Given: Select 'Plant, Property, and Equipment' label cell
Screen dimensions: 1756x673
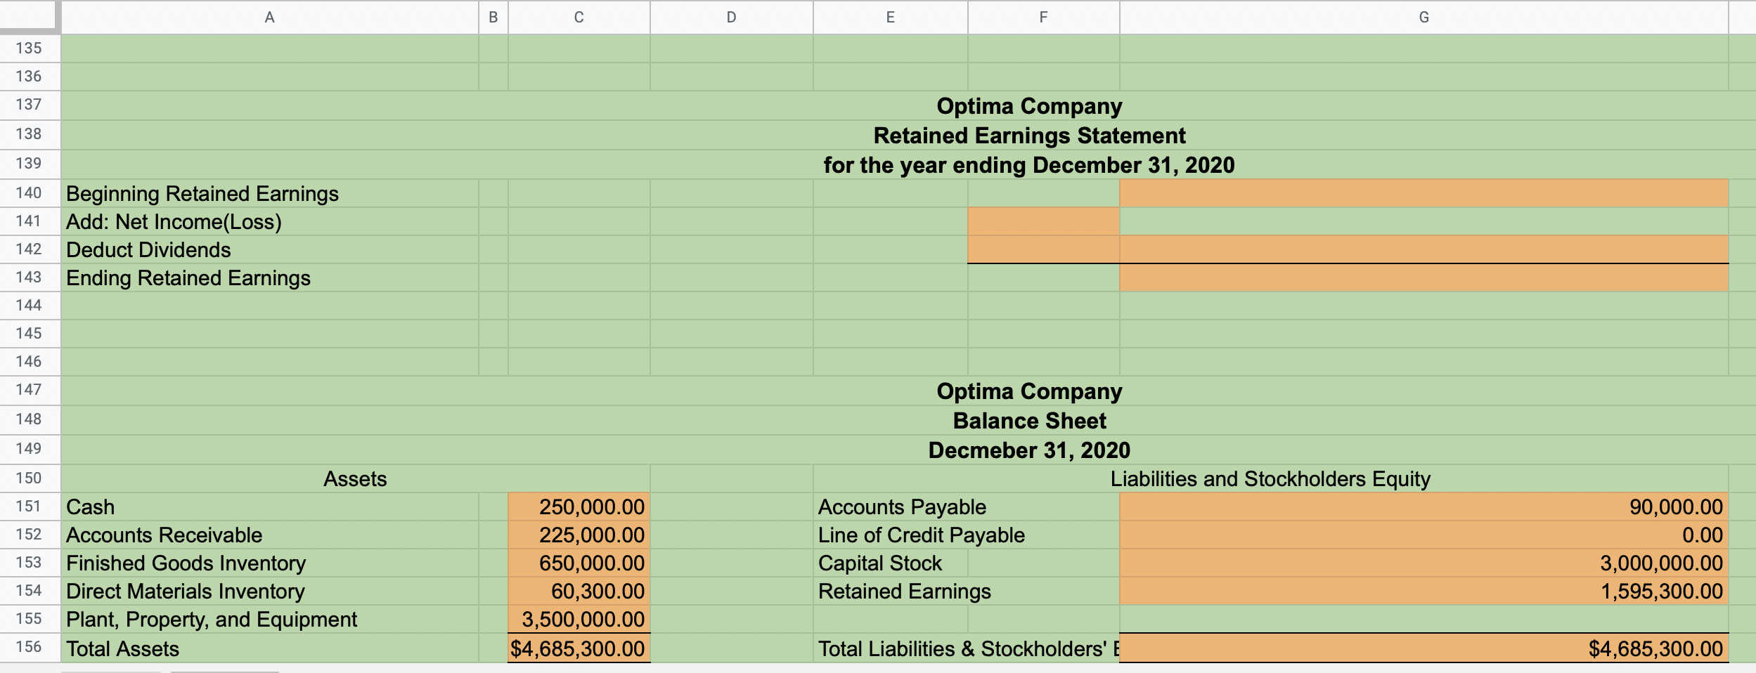Looking at the screenshot, I should click(x=270, y=619).
